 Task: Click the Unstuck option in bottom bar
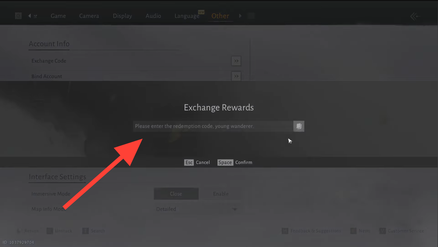59,231
